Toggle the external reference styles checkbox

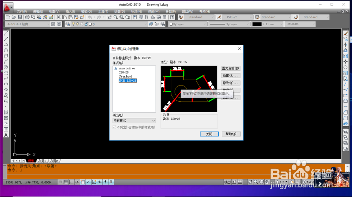pyautogui.click(x=114, y=127)
